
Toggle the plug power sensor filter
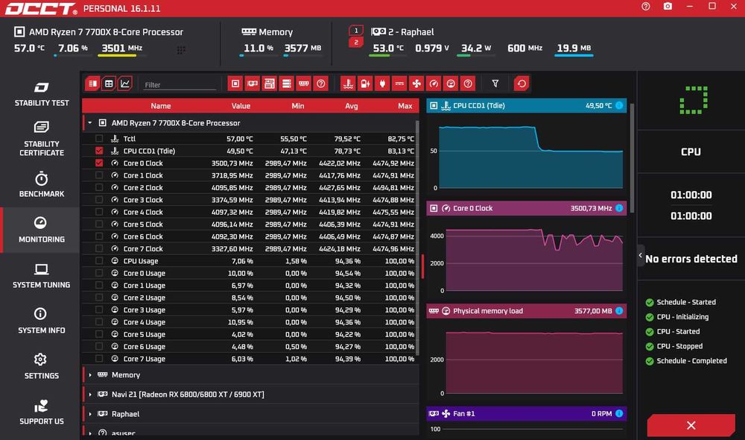(382, 84)
